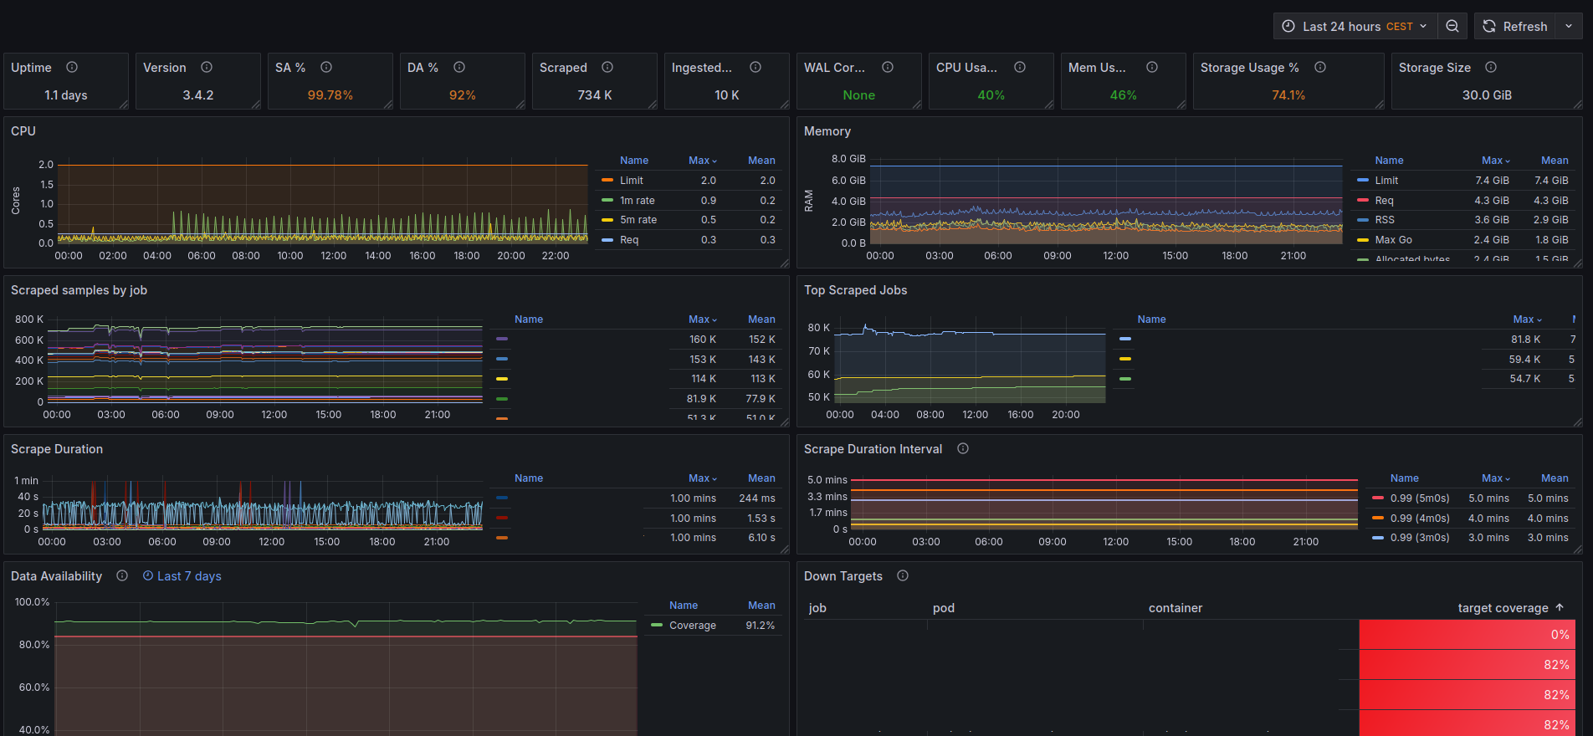Click the WAL Cor... panel info icon

coord(888,67)
